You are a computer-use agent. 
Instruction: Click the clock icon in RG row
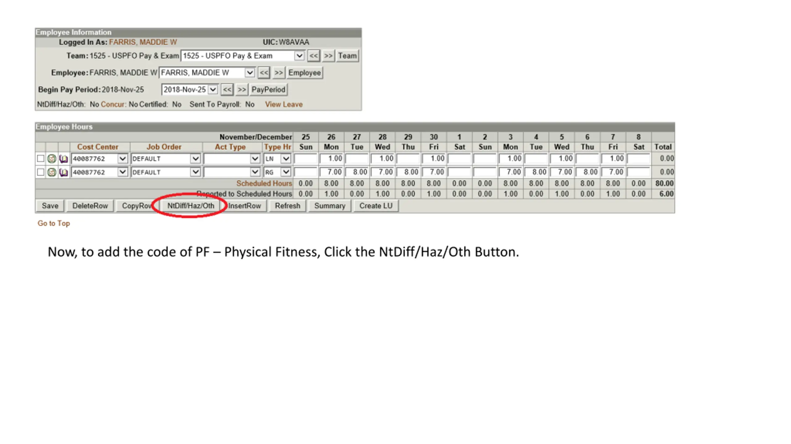(52, 172)
